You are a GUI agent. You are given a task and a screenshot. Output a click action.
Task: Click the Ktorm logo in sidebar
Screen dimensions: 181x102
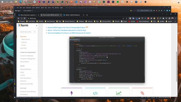click(x=23, y=25)
